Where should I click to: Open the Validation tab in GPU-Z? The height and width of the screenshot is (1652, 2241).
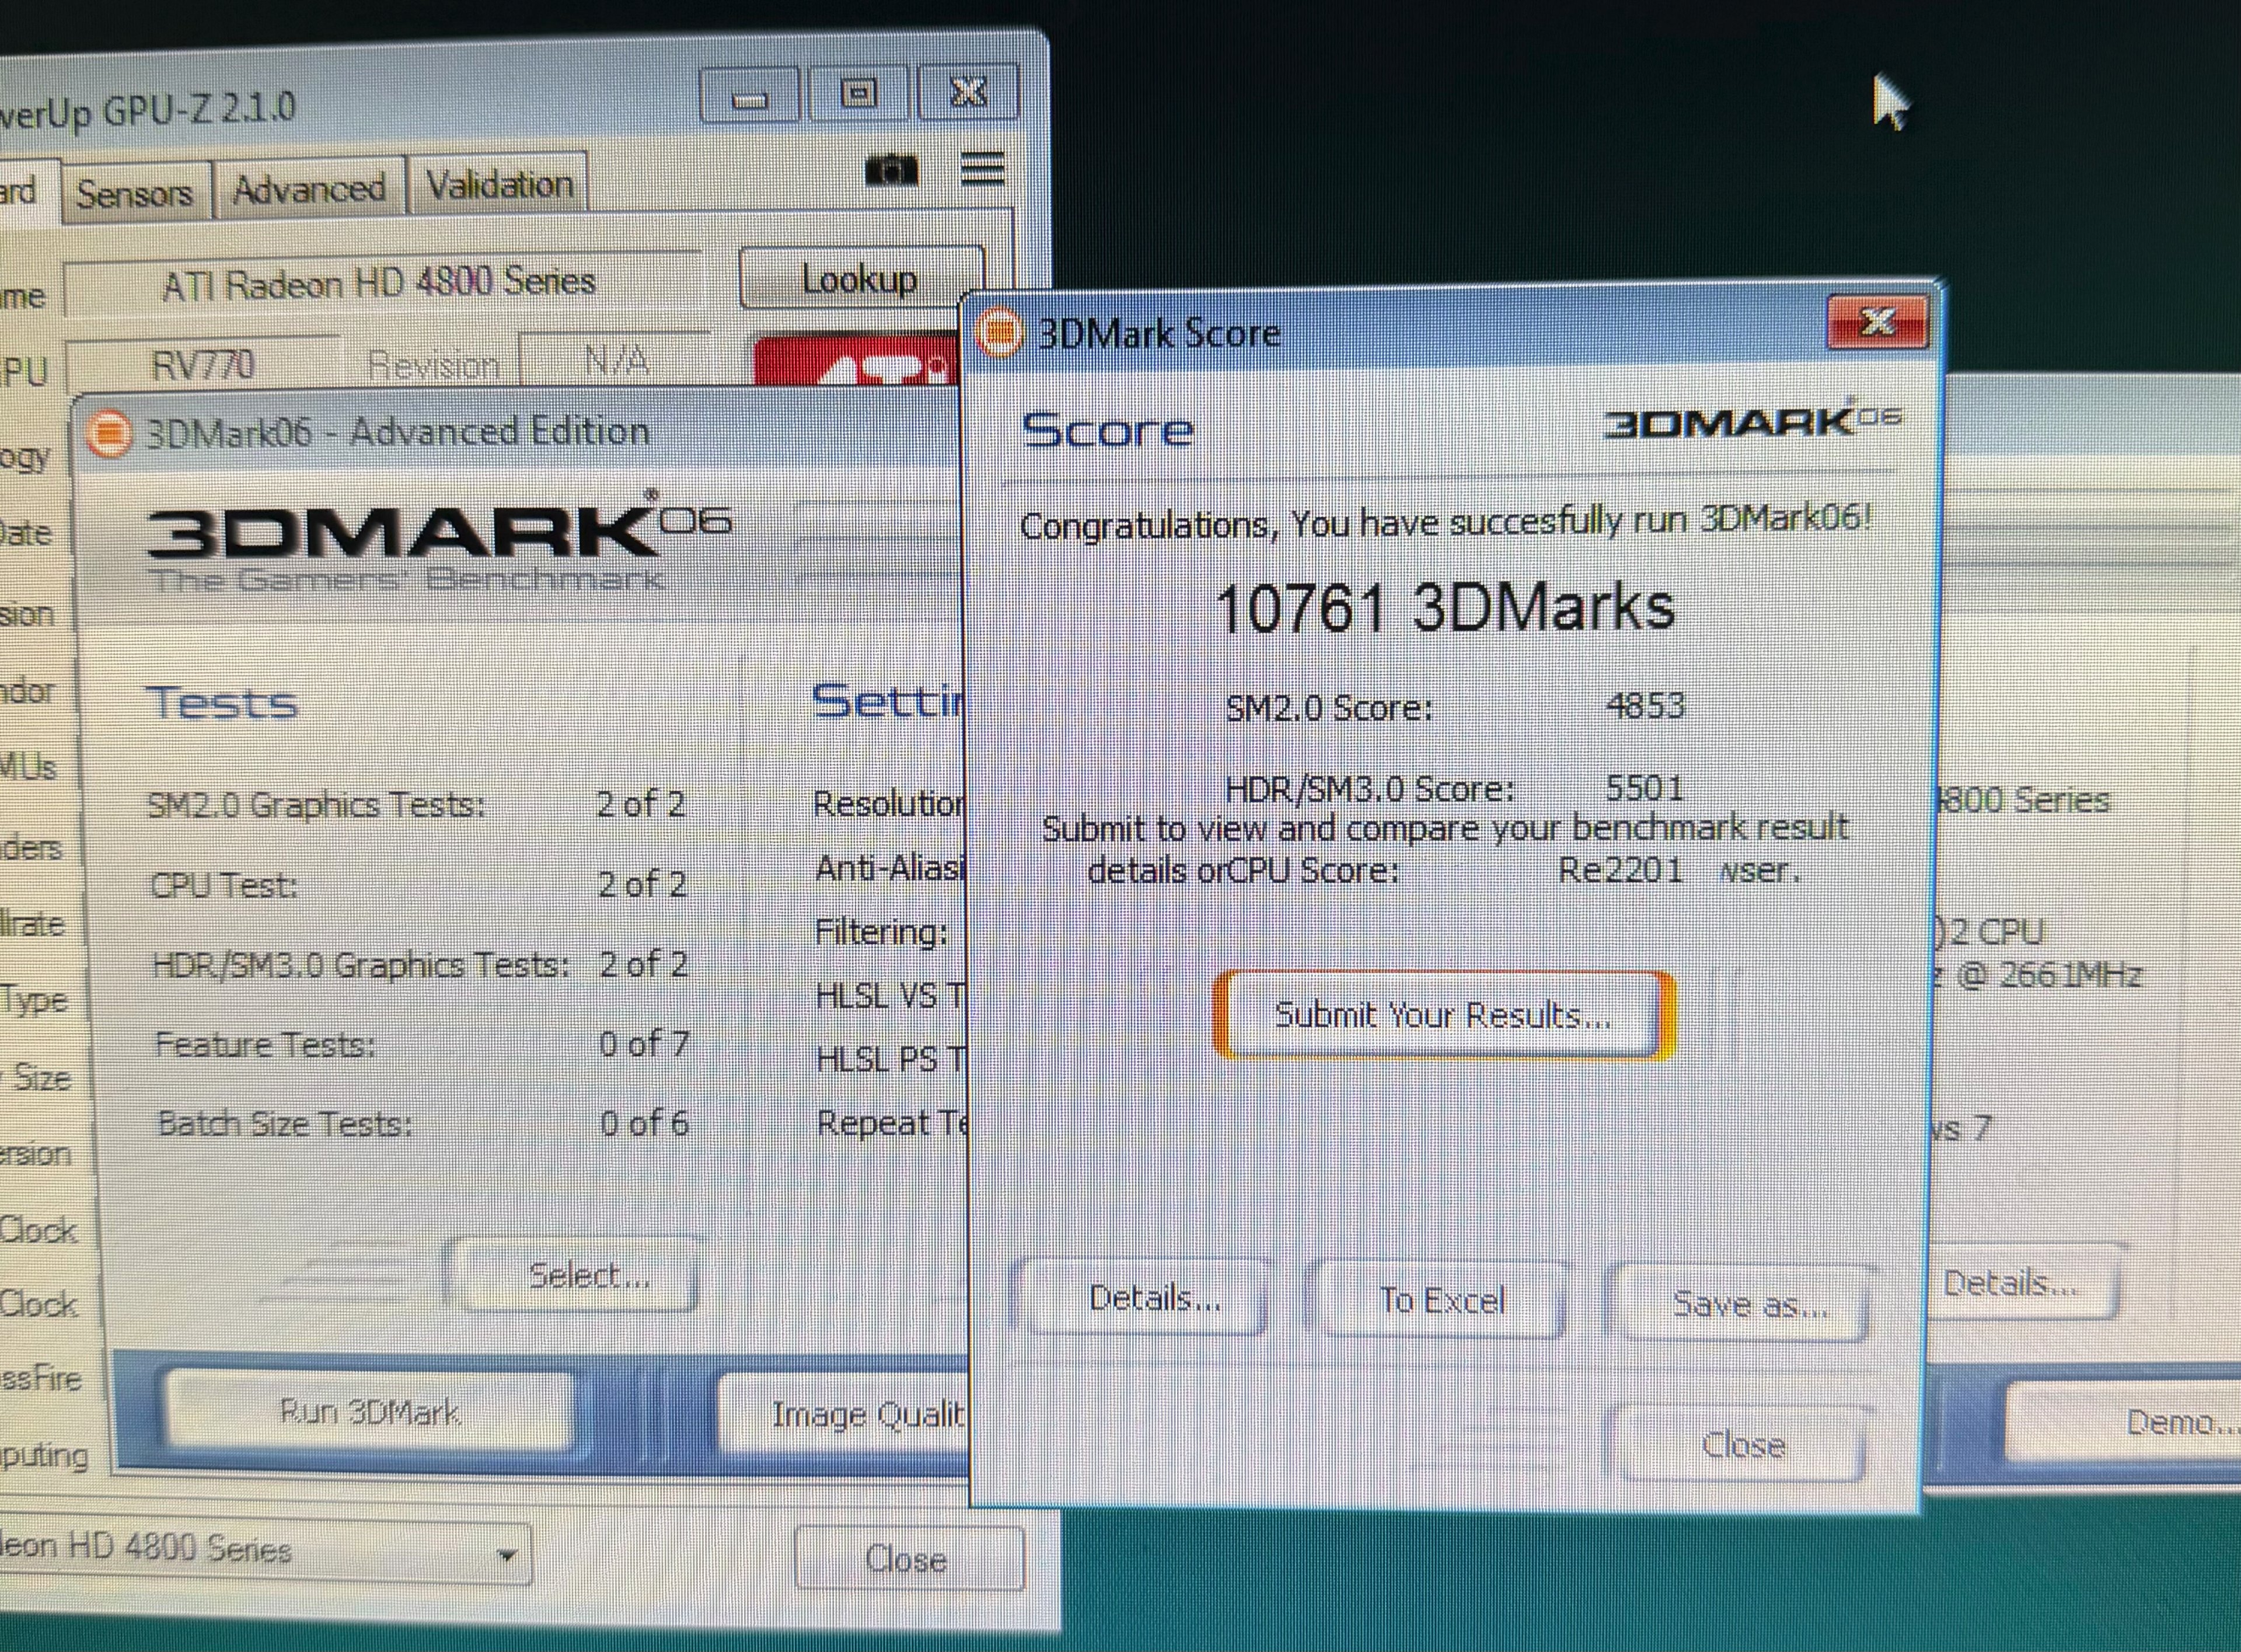pyautogui.click(x=499, y=184)
